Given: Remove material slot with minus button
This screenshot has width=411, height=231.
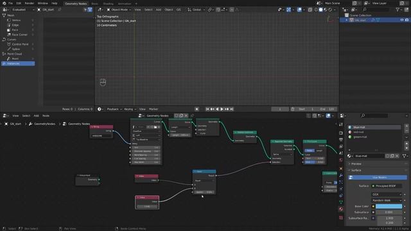Looking at the screenshot, I should [x=407, y=131].
